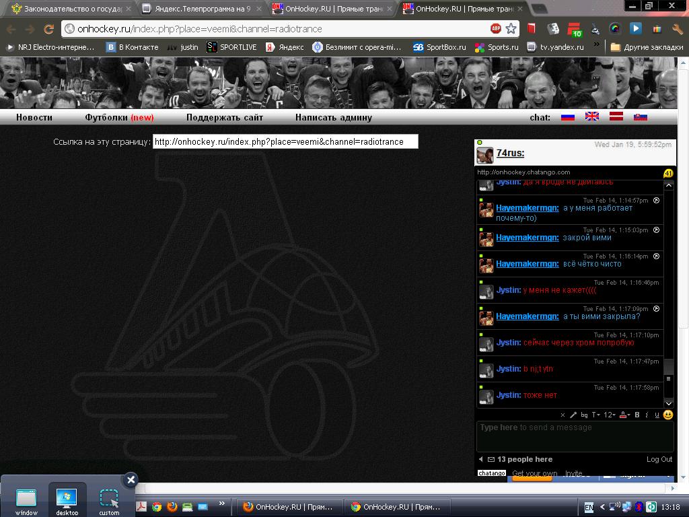This screenshot has width=689, height=517.
Task: Click the 'bg' background style button in chat
Action: click(584, 415)
